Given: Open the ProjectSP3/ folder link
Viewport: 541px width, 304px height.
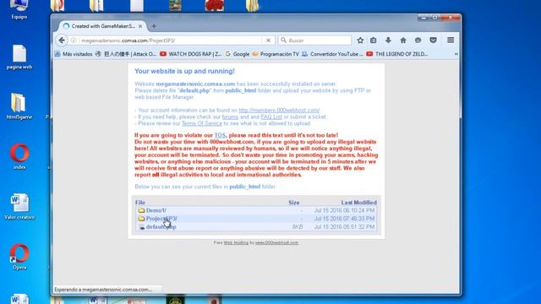Looking at the screenshot, I should [x=161, y=219].
